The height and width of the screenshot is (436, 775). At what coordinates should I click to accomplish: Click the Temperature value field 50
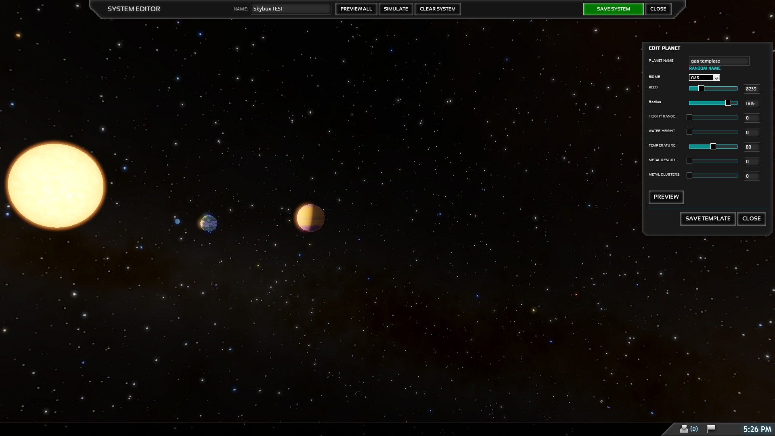[x=752, y=147]
